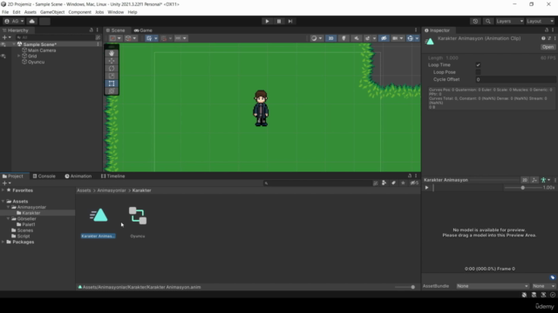Open the AssetBundle variant None dropdown
This screenshot has height=313, width=558.
(x=543, y=286)
